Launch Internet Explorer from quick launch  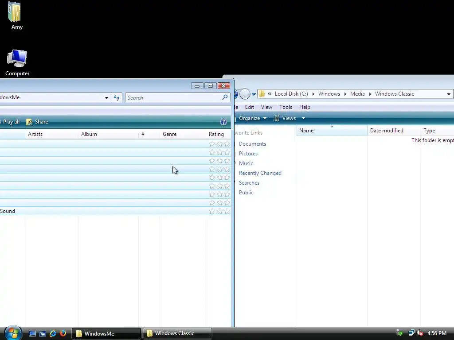(53, 333)
